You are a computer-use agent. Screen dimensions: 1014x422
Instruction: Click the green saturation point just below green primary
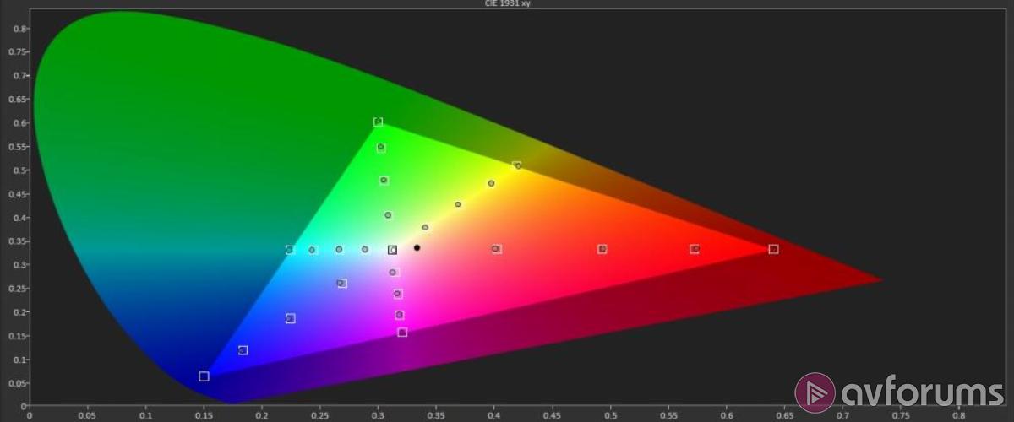[x=381, y=148]
